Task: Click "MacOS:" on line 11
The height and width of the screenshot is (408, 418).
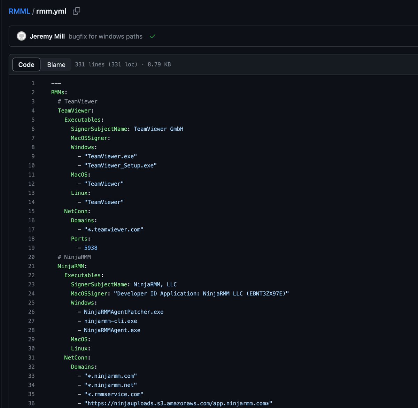Action: [x=81, y=175]
